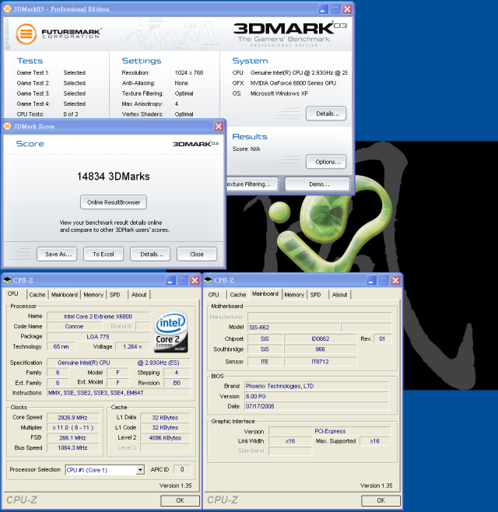Switch to Memory tab in left CPU-Z
The width and height of the screenshot is (498, 512).
pyautogui.click(x=93, y=295)
